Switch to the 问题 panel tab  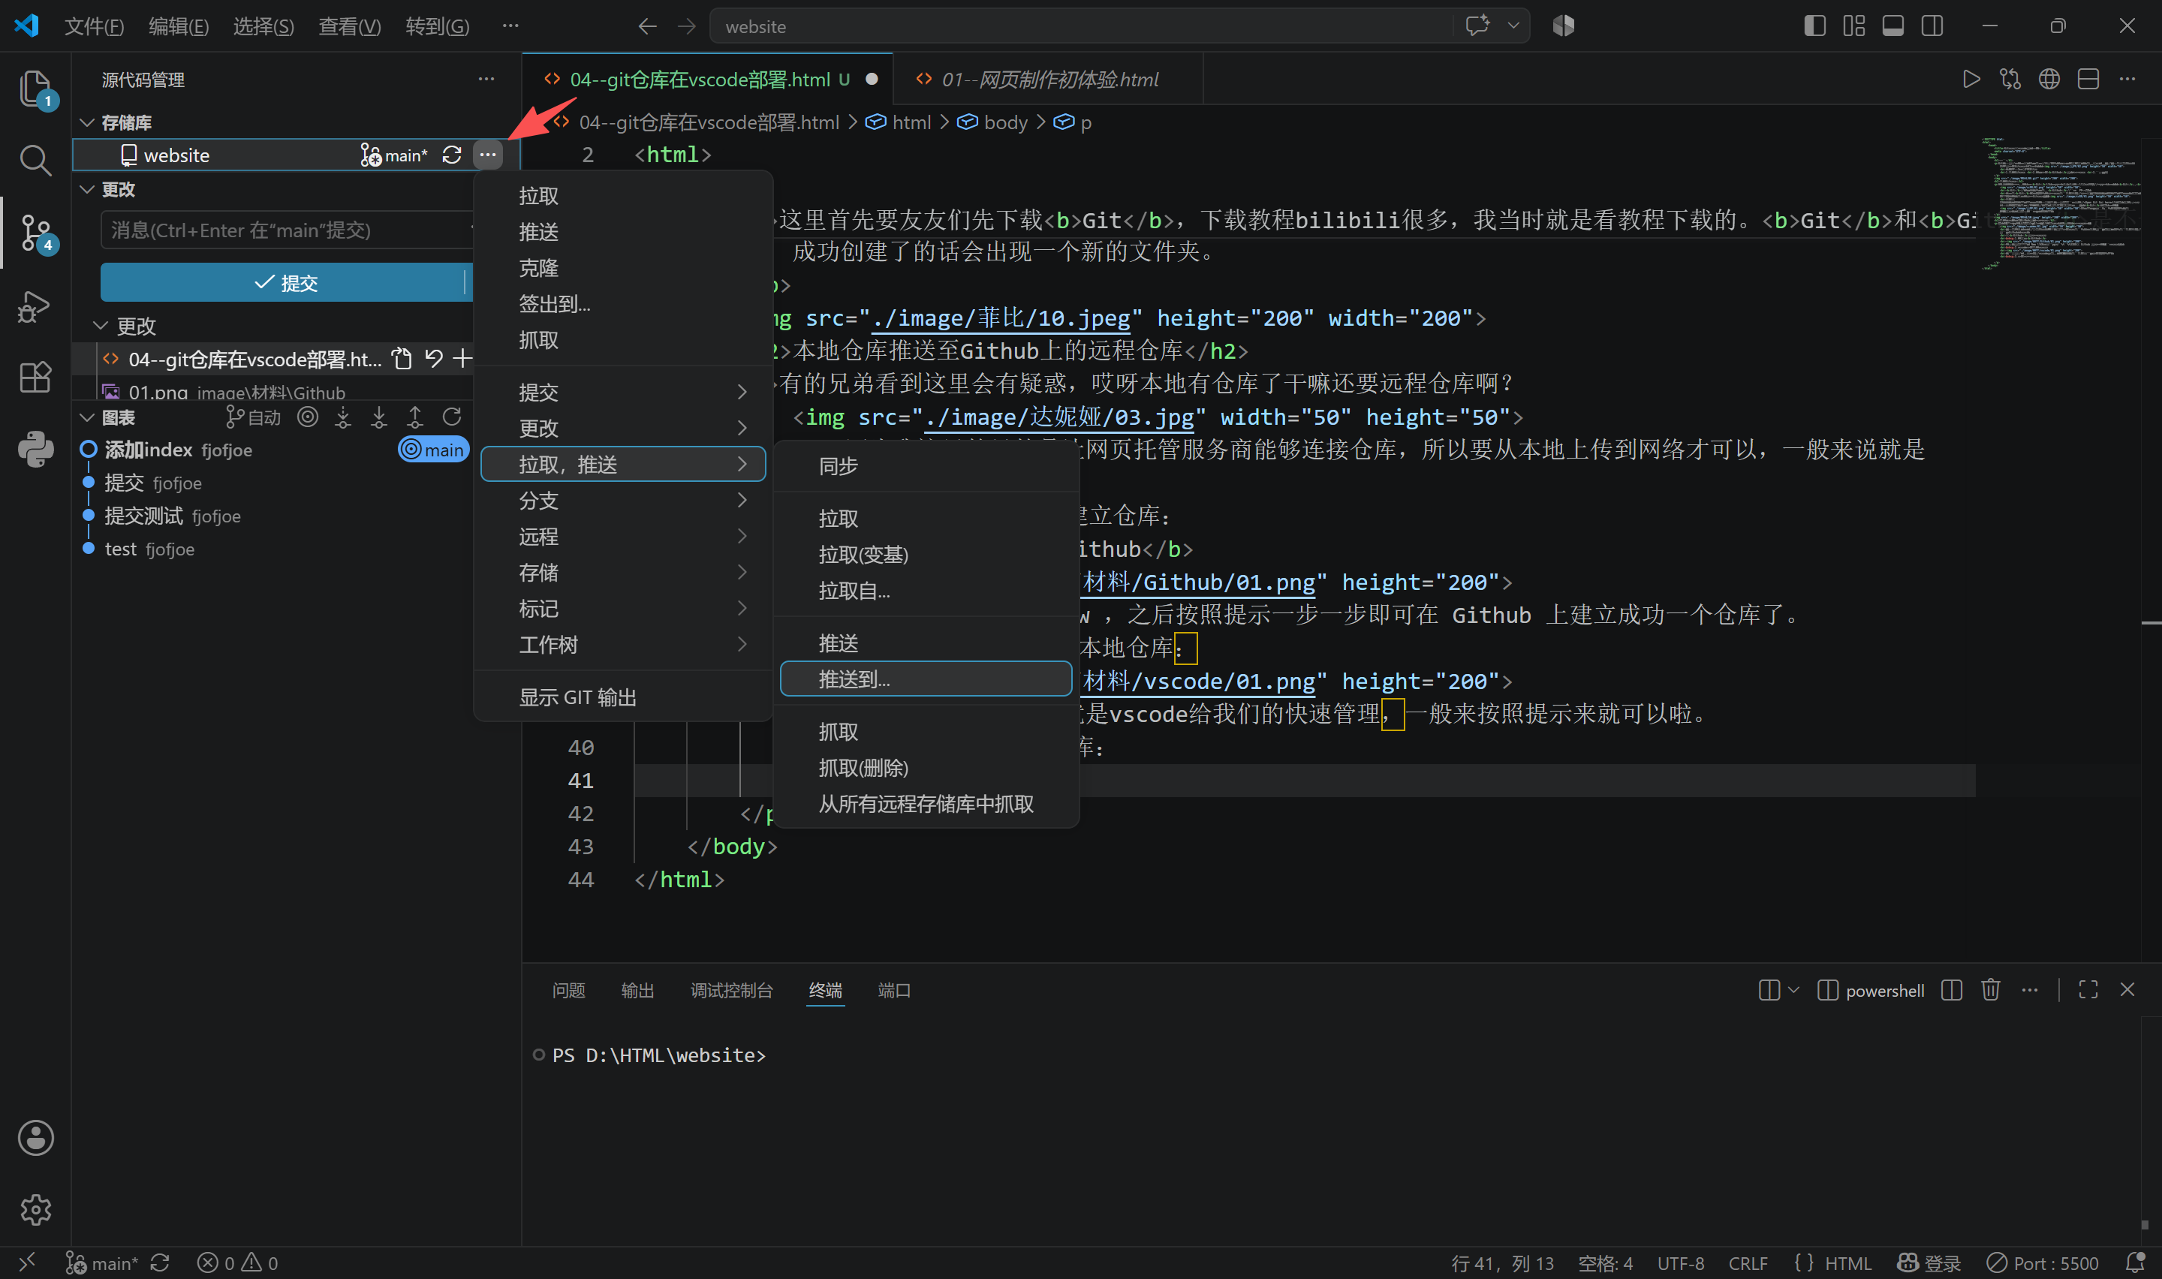[568, 989]
